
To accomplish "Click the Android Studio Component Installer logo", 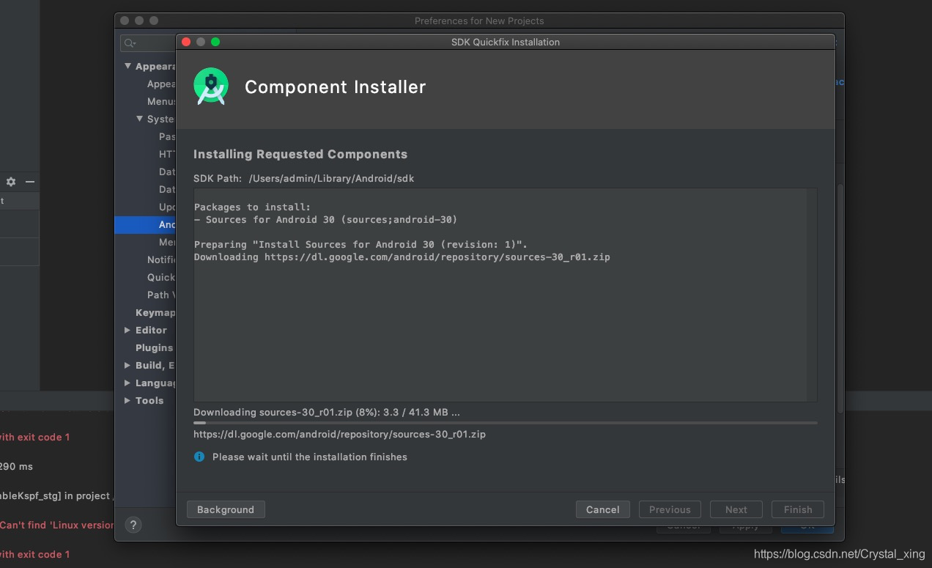I will 211,86.
